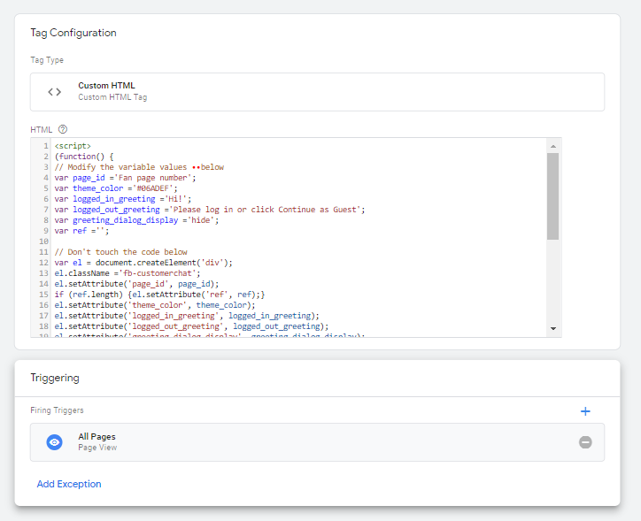Click the opening script tag line
The height and width of the screenshot is (521, 641).
73,145
